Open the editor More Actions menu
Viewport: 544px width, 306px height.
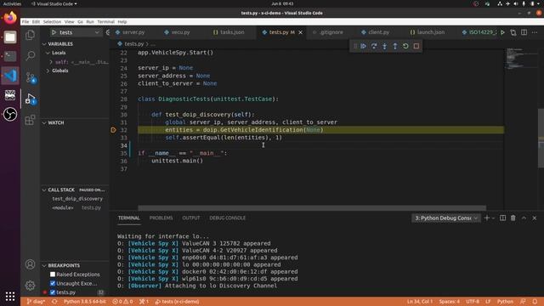(x=535, y=32)
